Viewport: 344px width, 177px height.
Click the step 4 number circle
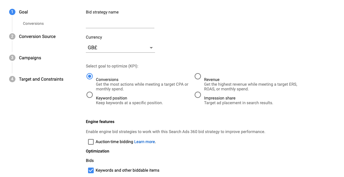12,79
